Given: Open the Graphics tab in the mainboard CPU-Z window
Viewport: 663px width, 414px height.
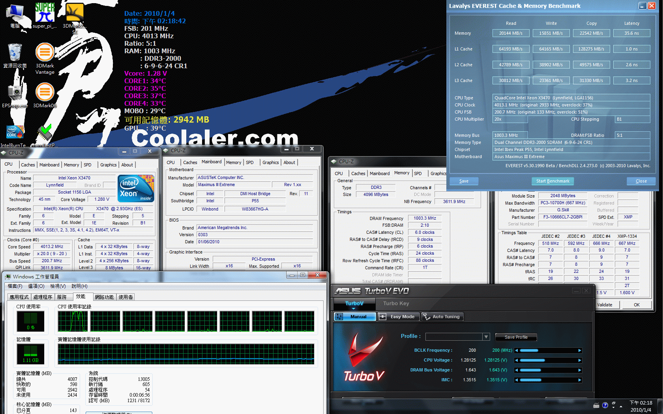Looking at the screenshot, I should (270, 162).
